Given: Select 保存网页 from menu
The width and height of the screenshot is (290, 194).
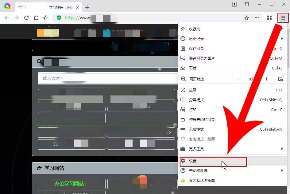Looking at the screenshot, I should (x=232, y=48).
